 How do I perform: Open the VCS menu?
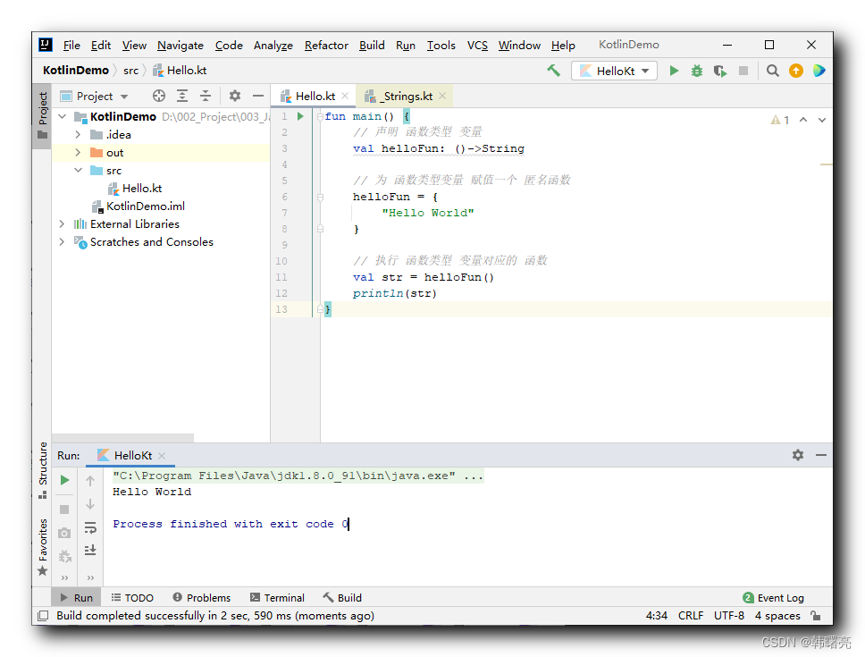(x=477, y=46)
